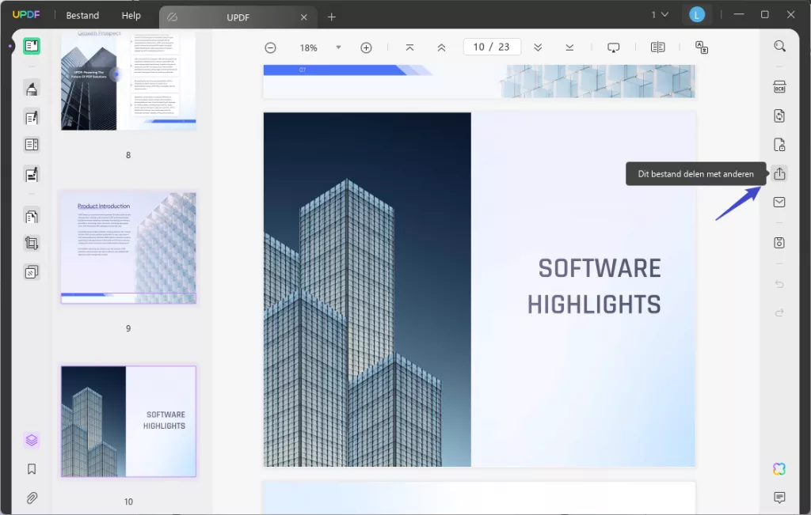Add a new tab with plus button
The image size is (811, 515).
(332, 17)
